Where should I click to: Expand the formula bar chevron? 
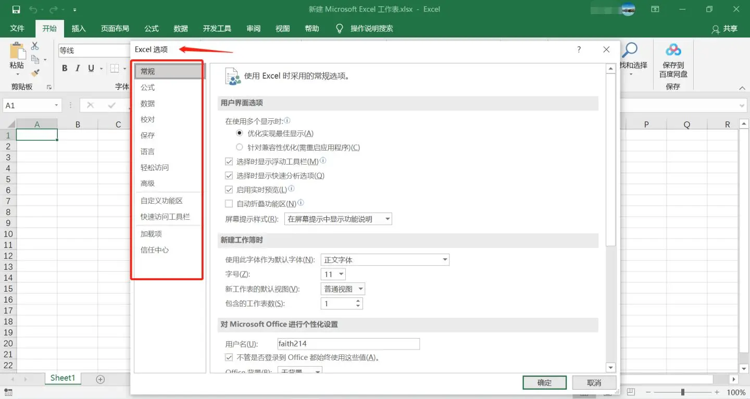(x=743, y=106)
